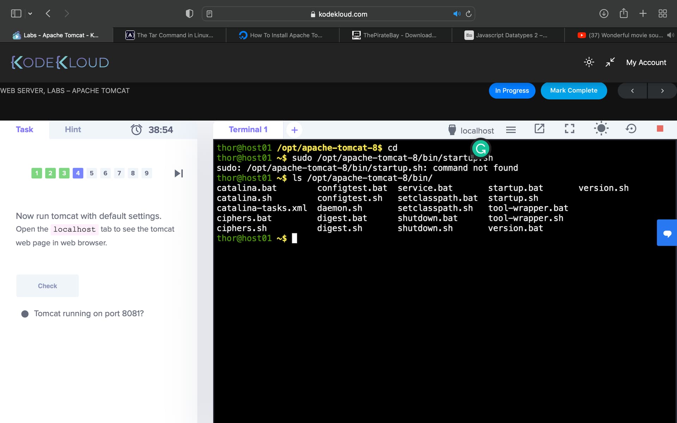
Task: Click the restart lab history icon
Action: (631, 129)
